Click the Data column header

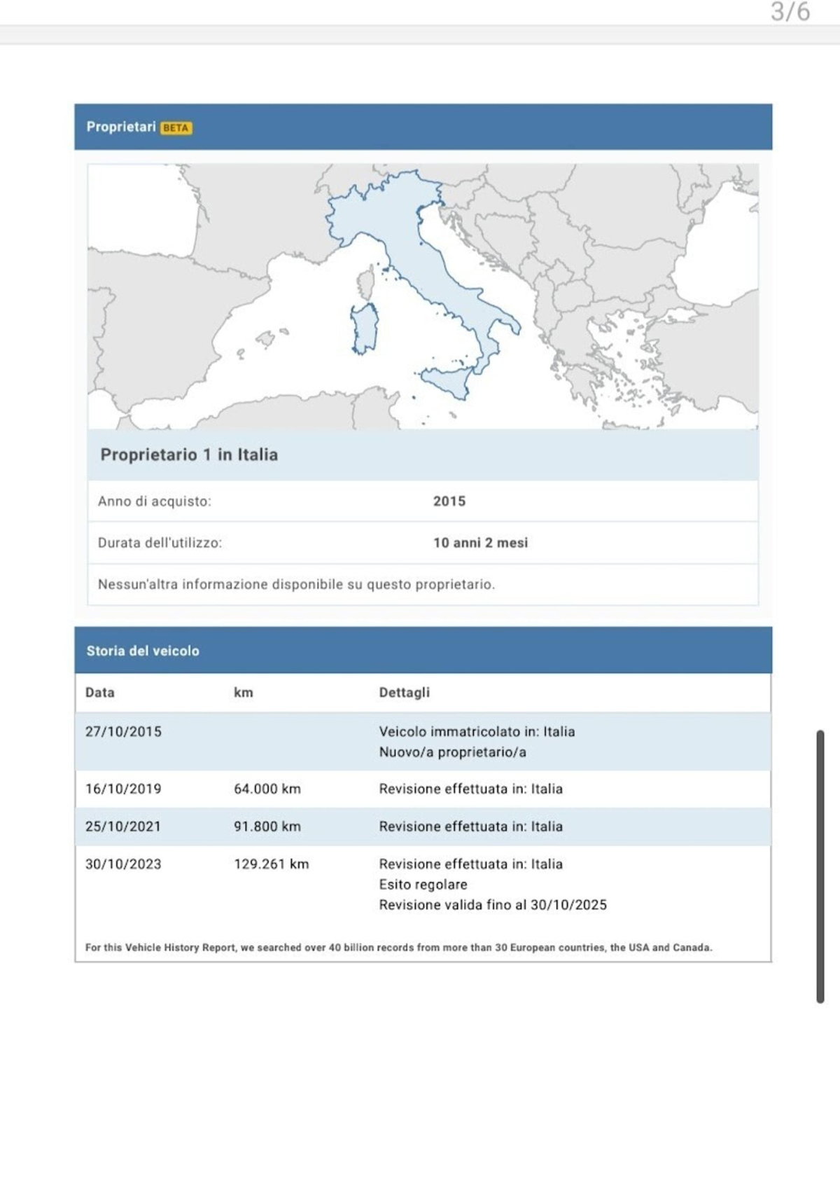[x=100, y=692]
